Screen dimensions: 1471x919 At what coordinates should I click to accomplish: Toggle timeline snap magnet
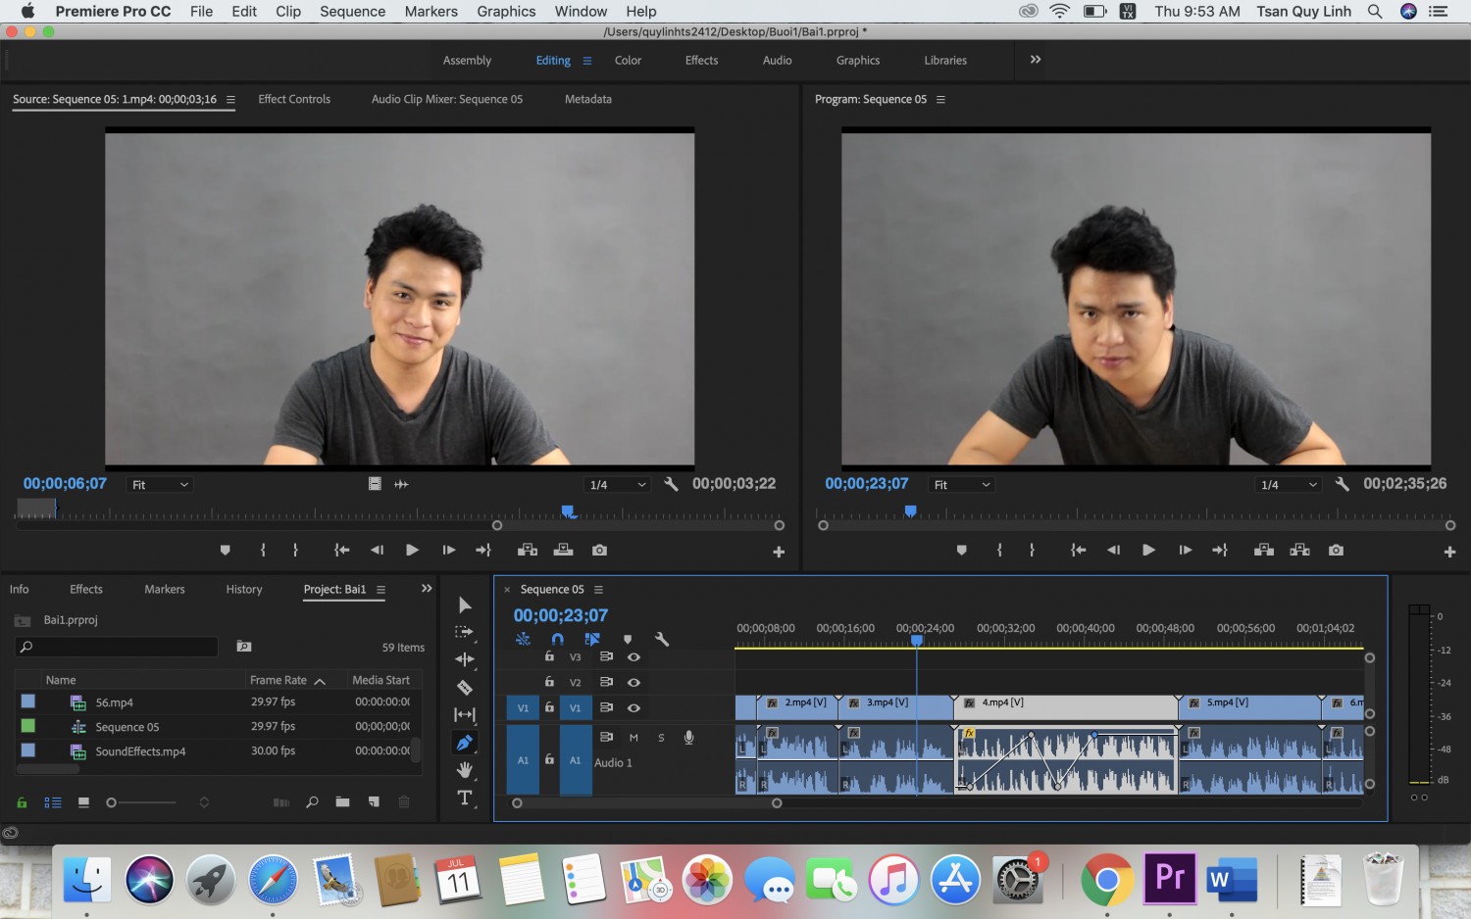click(x=557, y=639)
